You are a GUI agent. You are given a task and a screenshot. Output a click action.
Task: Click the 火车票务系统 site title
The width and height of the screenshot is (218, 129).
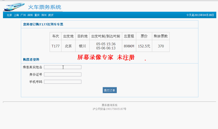45,7
